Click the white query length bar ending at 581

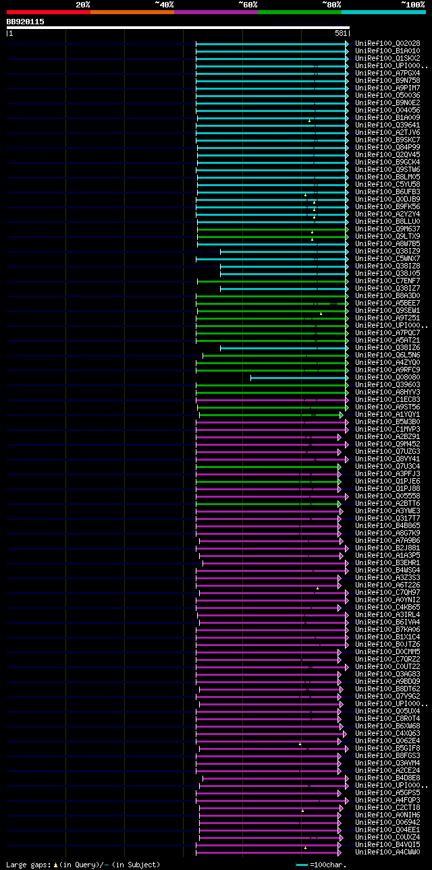(178, 28)
